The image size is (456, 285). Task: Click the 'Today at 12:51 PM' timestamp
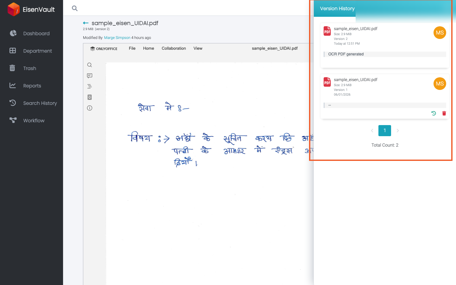pyautogui.click(x=347, y=44)
